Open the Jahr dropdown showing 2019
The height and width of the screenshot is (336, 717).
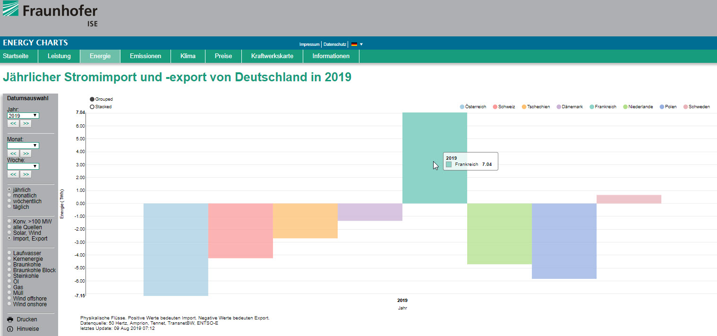[x=23, y=115]
